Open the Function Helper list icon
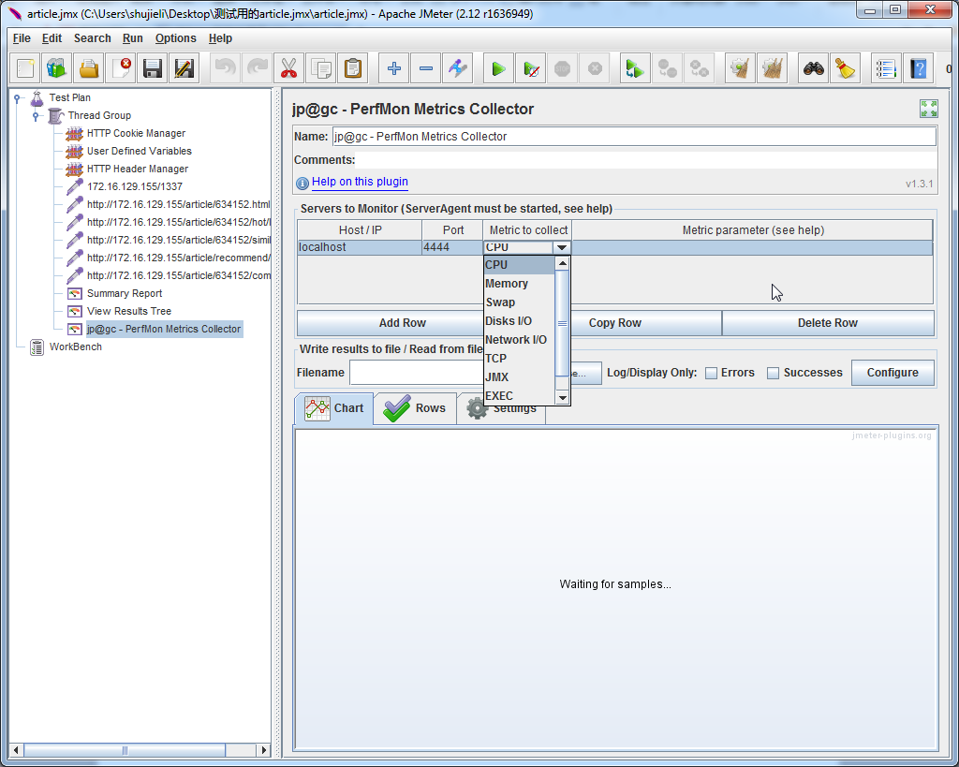Screen dimensions: 959x767 [886, 68]
